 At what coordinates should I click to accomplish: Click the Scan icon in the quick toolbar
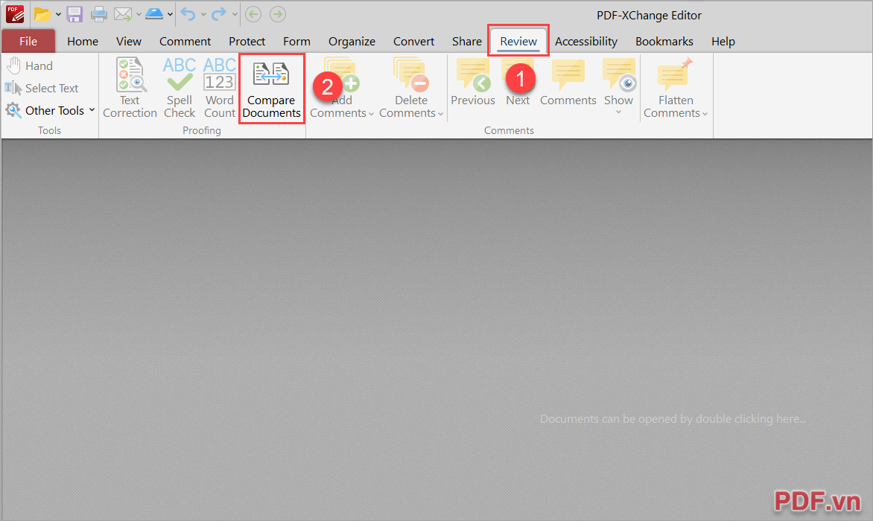[x=154, y=14]
